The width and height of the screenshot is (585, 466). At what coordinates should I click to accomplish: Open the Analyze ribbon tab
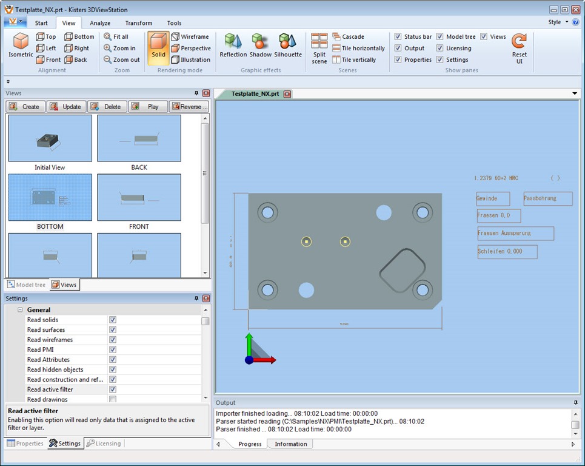click(100, 23)
